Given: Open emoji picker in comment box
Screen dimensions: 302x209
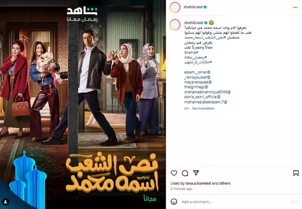Looking at the screenshot, I should pyautogui.click(x=174, y=202).
